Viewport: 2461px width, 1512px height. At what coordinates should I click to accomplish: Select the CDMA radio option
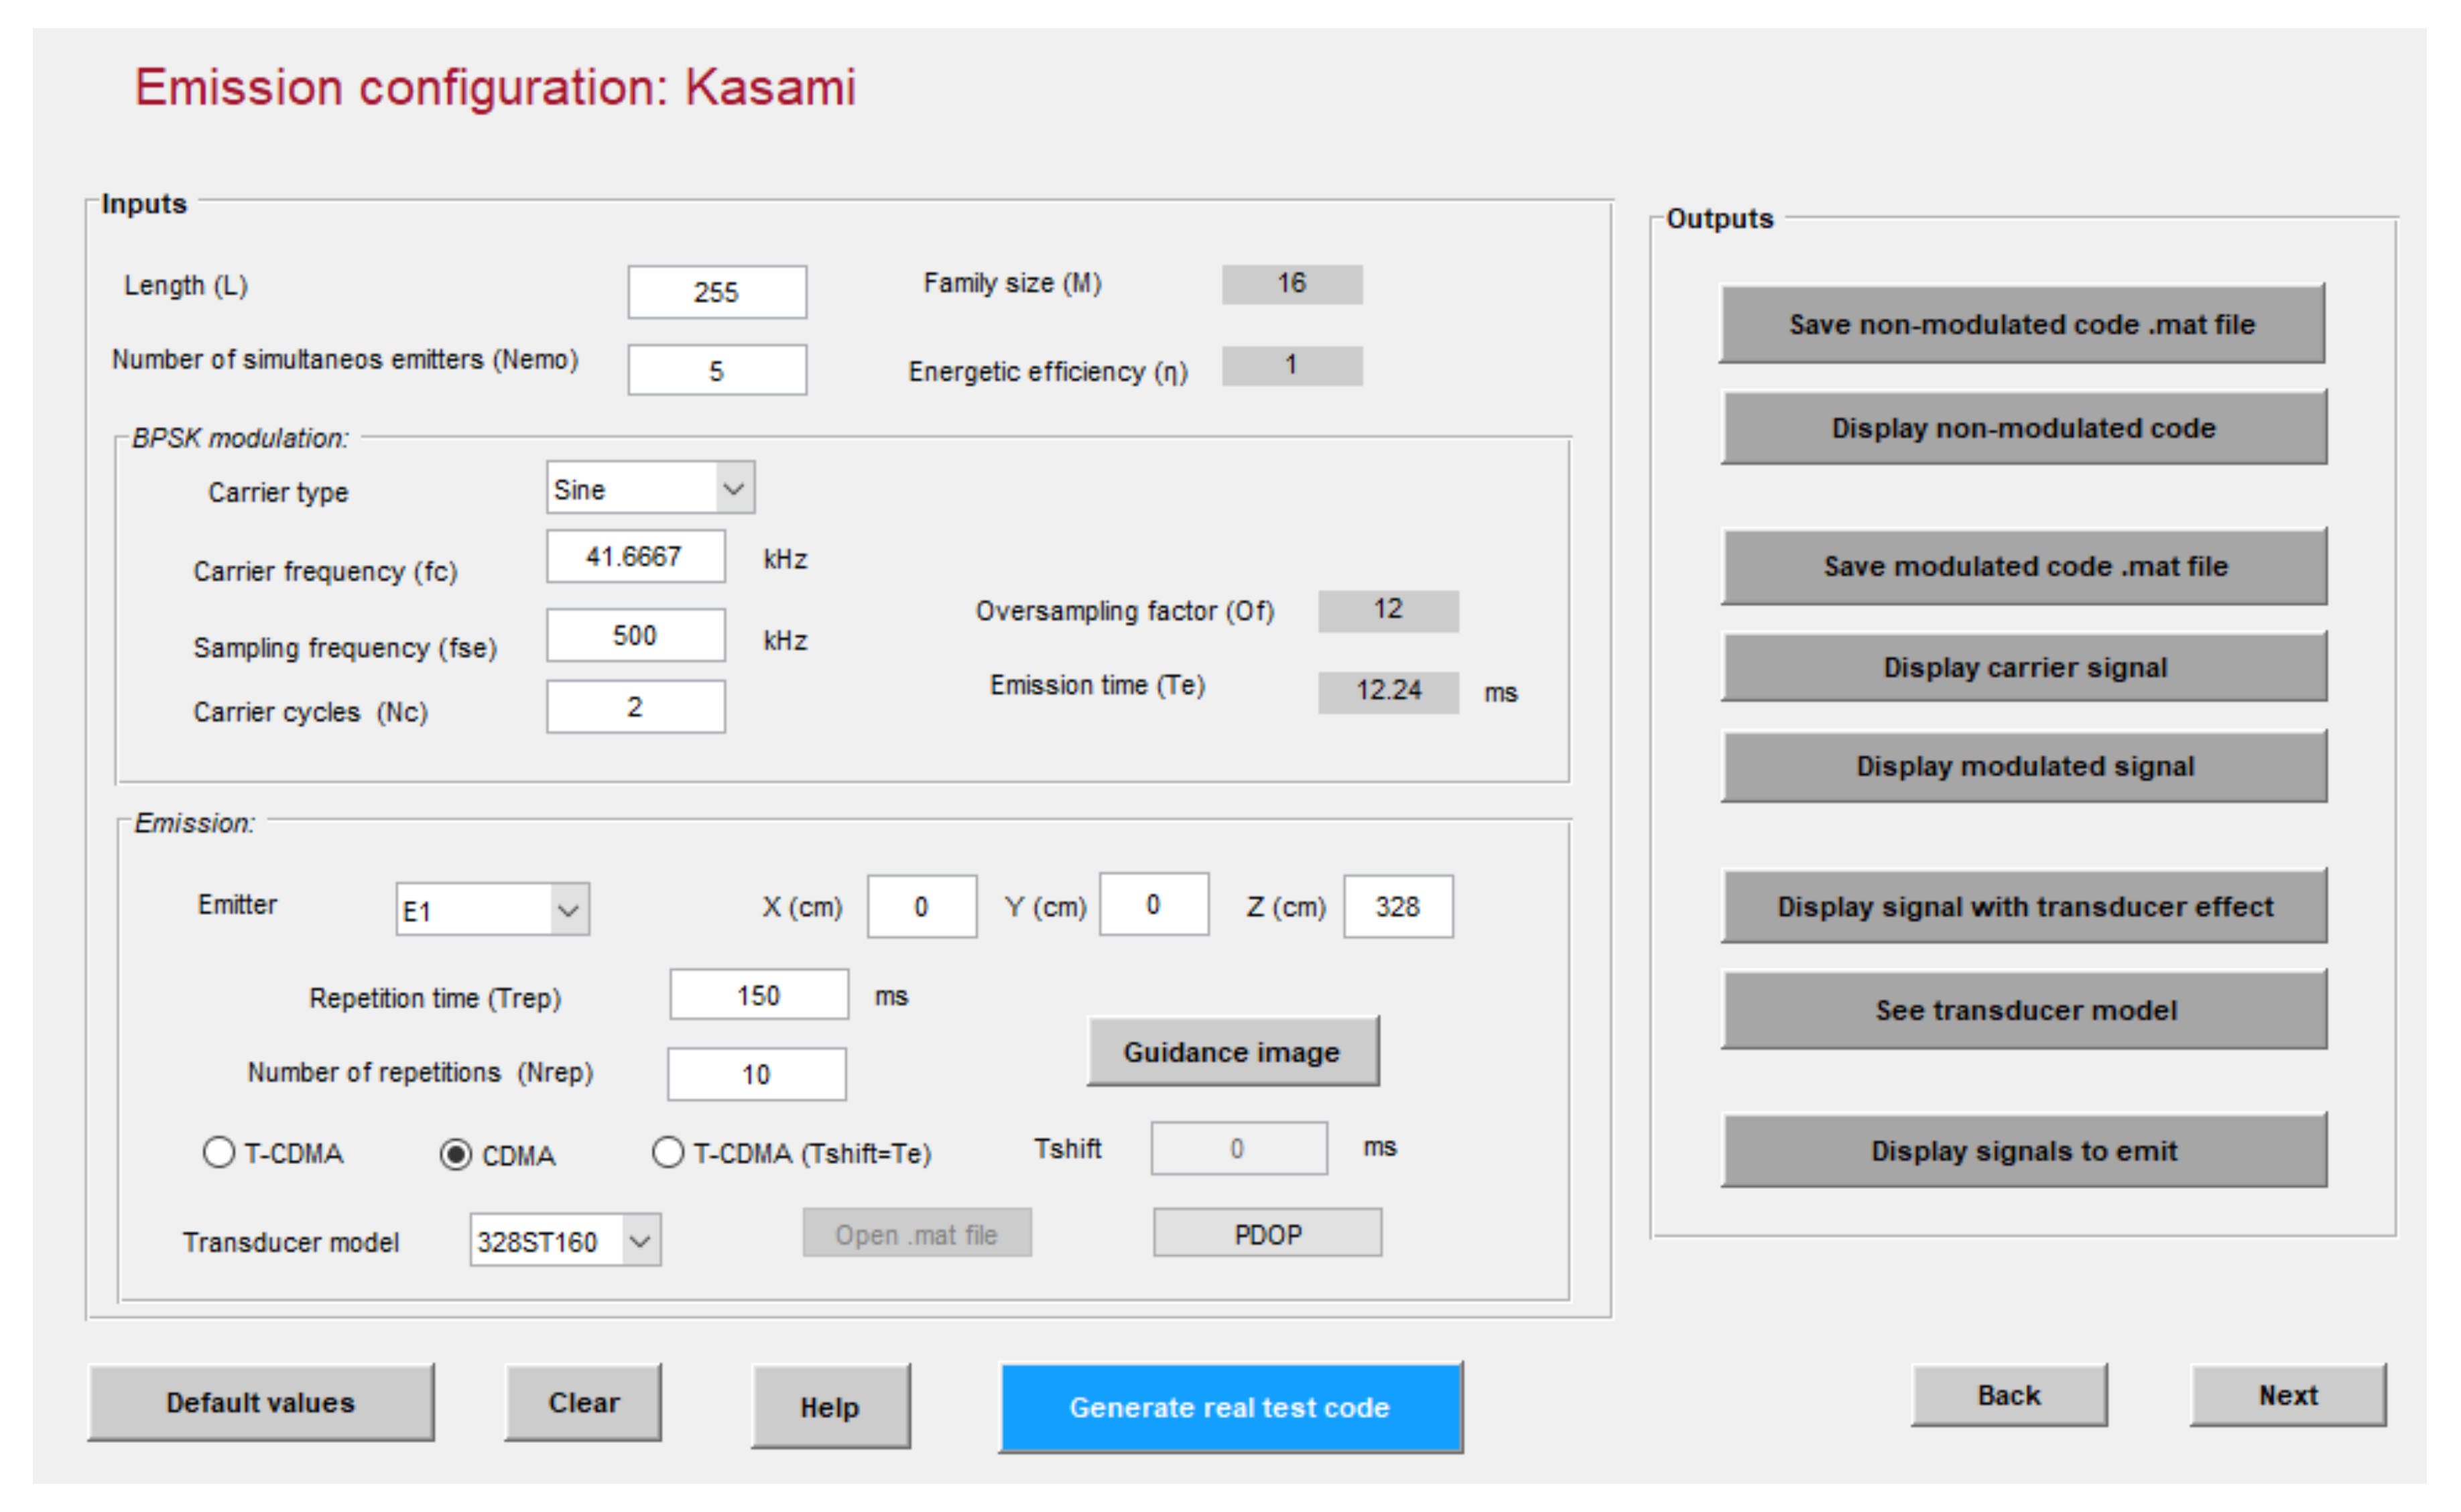click(x=456, y=1155)
